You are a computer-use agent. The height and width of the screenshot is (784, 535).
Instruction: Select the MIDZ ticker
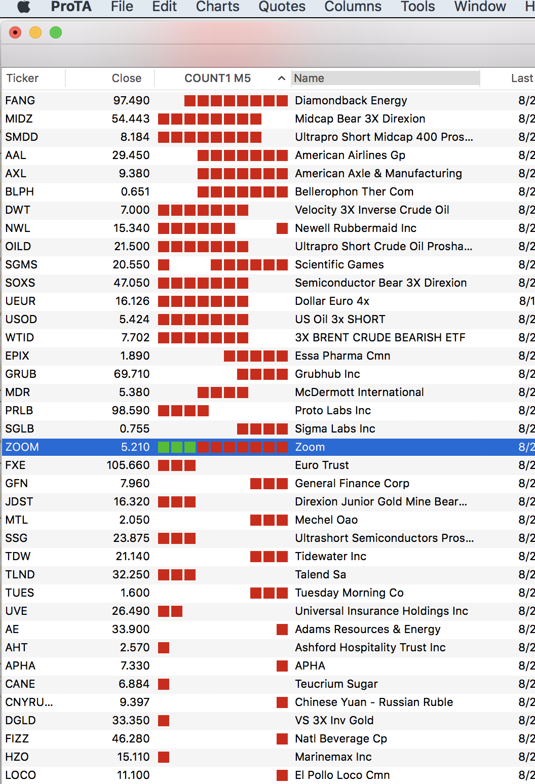coord(19,119)
